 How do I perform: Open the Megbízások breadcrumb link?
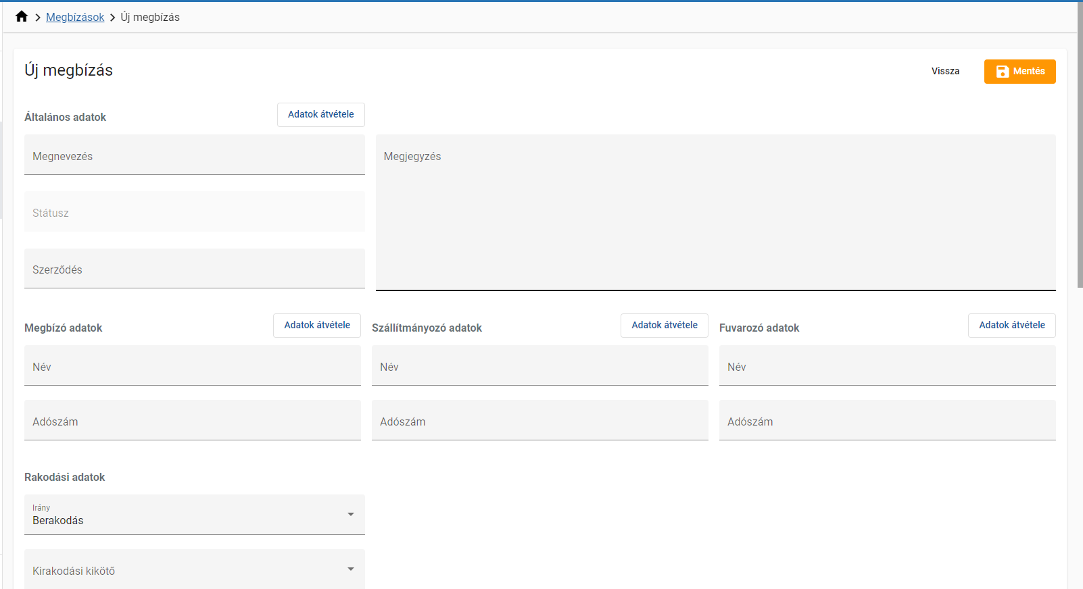point(75,17)
